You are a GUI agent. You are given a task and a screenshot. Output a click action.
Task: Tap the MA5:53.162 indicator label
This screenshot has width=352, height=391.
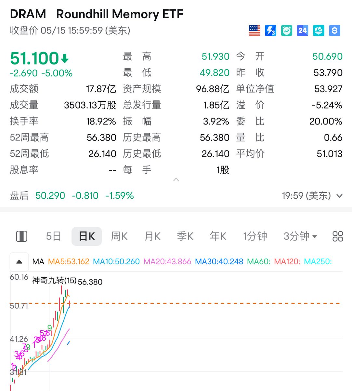[x=69, y=262]
